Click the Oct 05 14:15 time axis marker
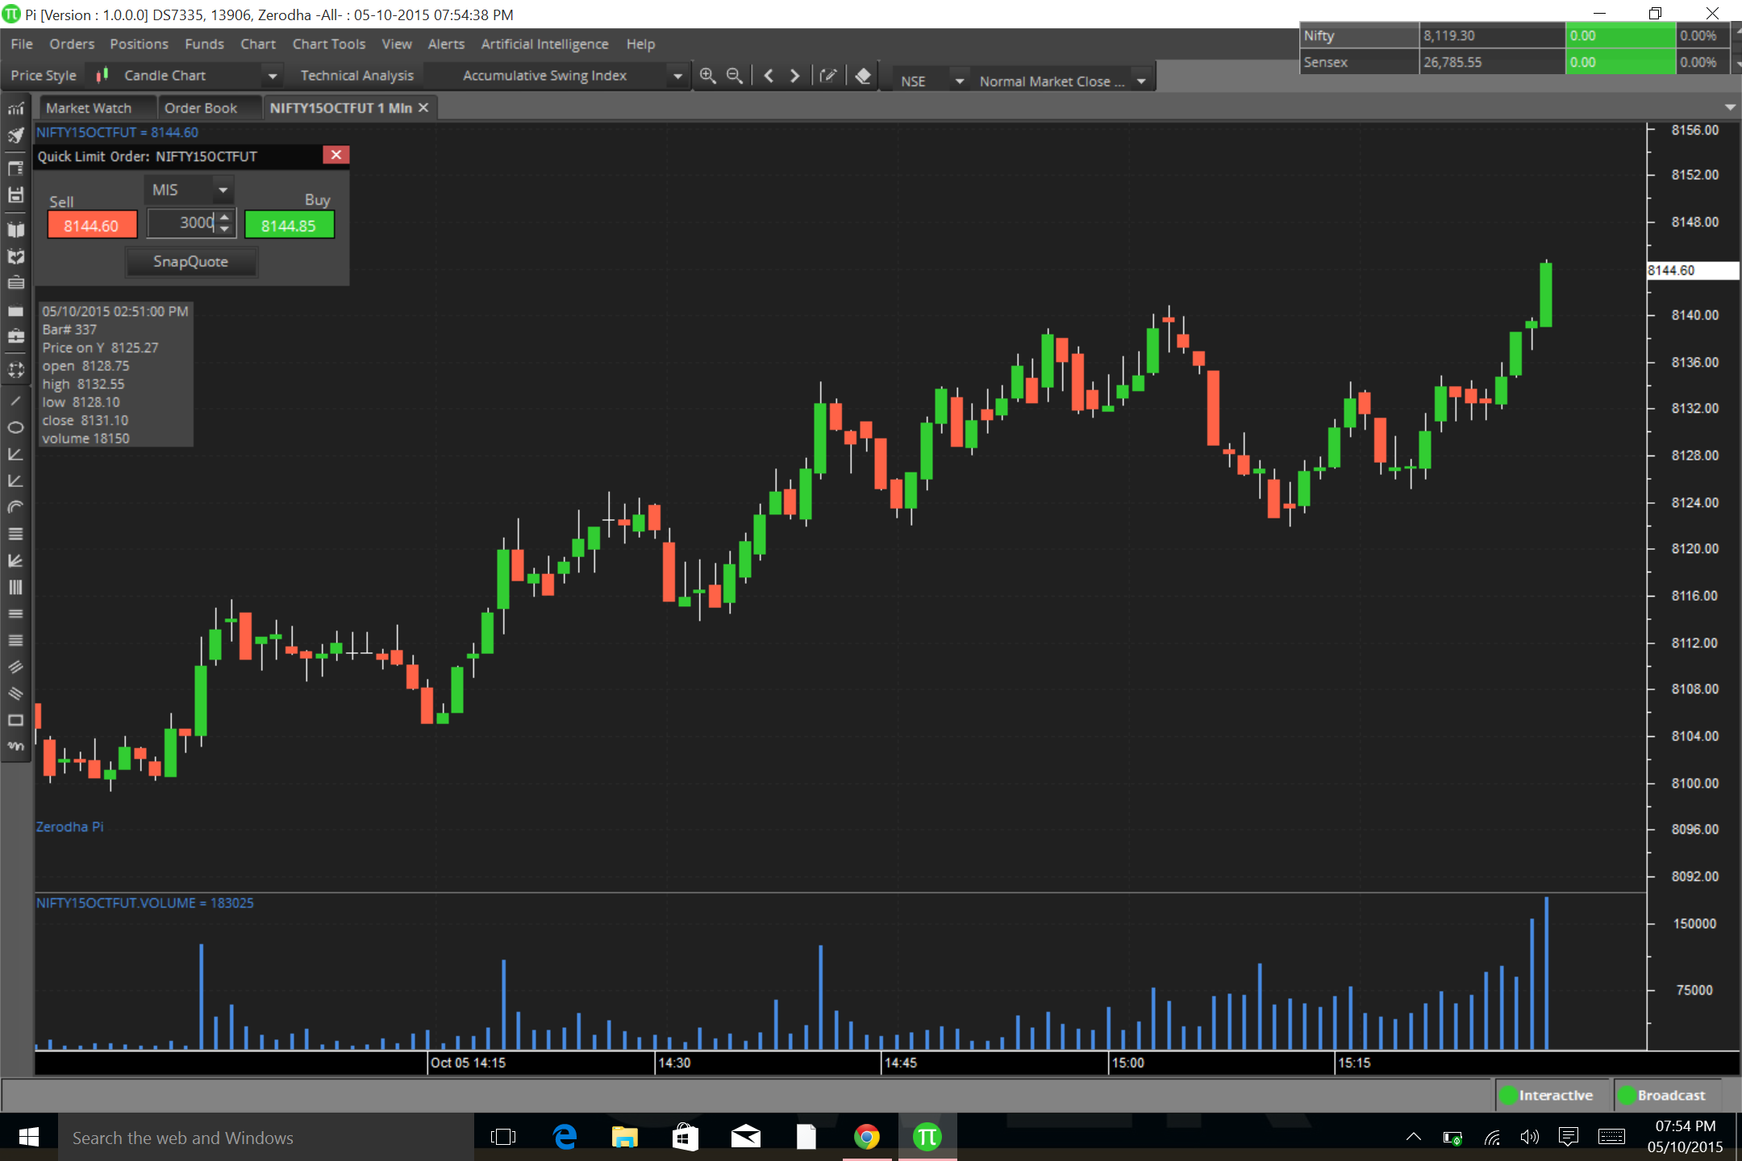The height and width of the screenshot is (1161, 1742). (x=468, y=1063)
